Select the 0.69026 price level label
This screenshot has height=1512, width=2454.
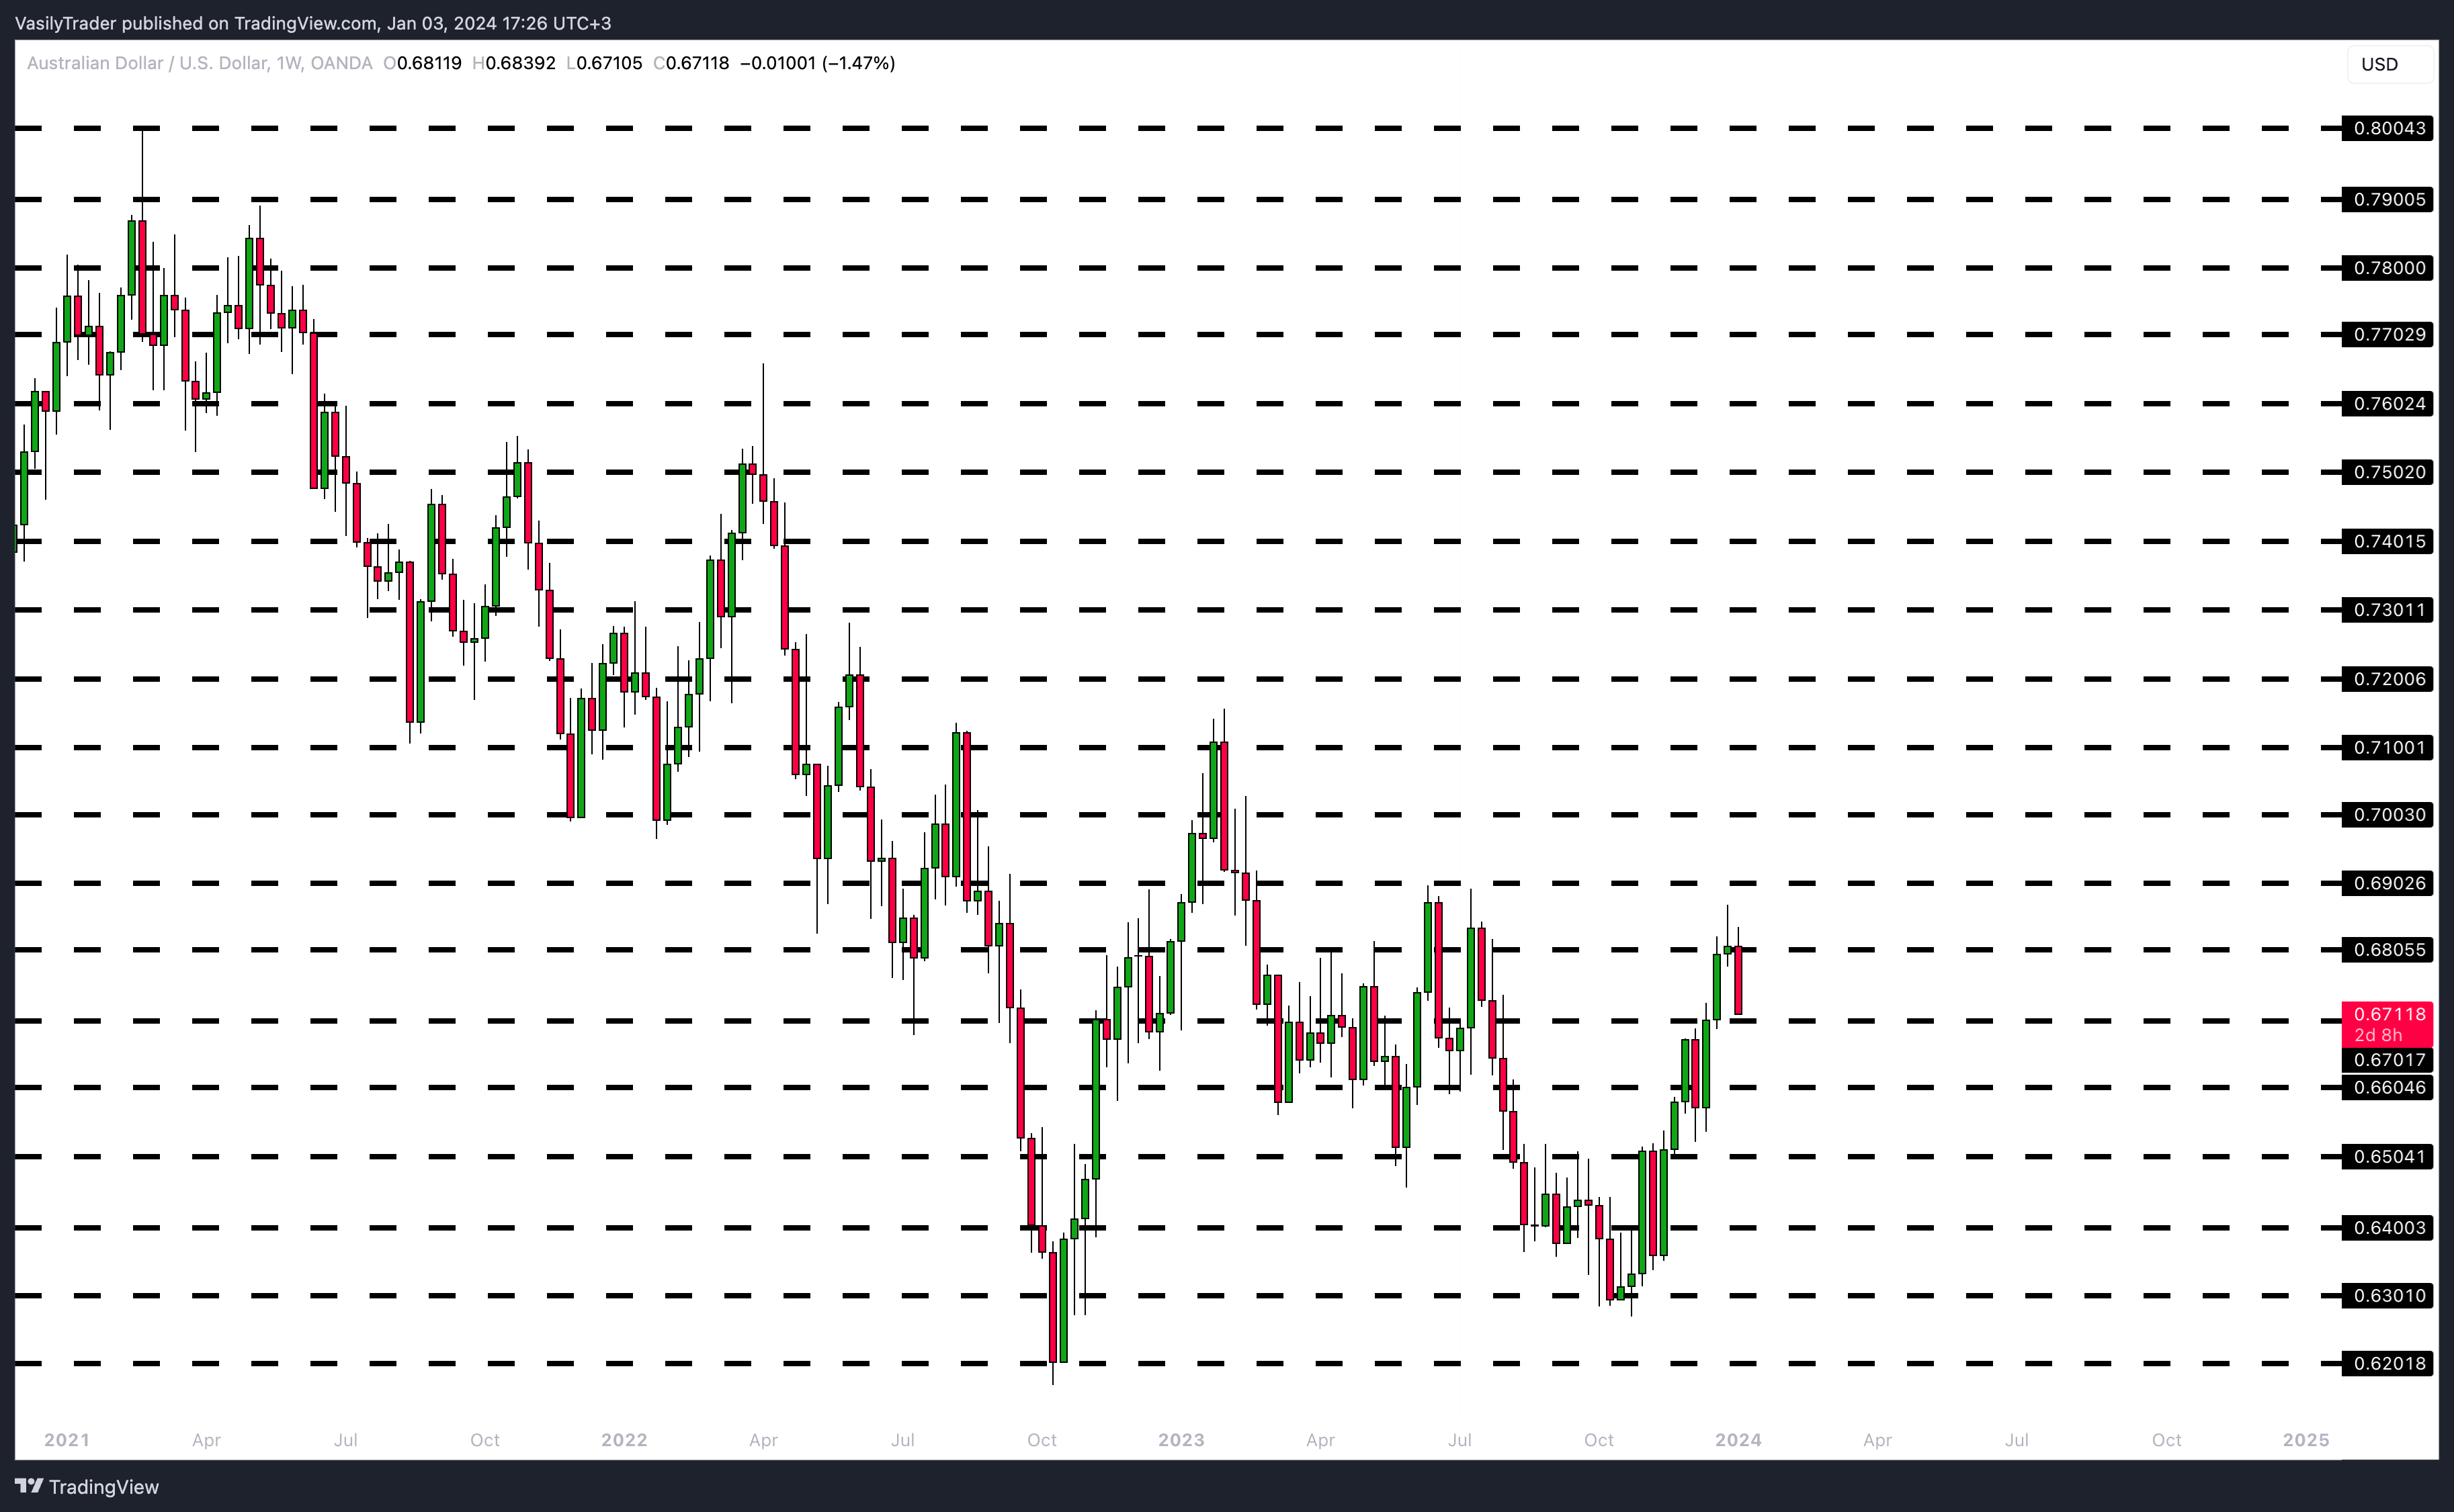pos(2387,883)
